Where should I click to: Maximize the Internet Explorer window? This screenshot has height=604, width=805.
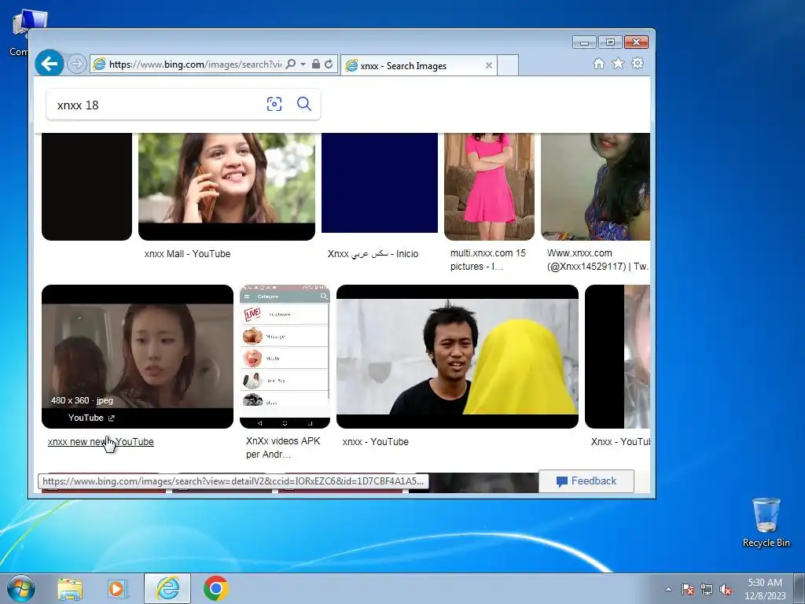[x=610, y=42]
